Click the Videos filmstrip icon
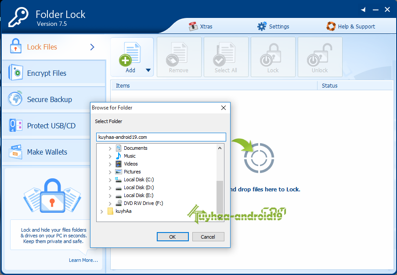Screen dimensions: 397x275 click(x=118, y=164)
